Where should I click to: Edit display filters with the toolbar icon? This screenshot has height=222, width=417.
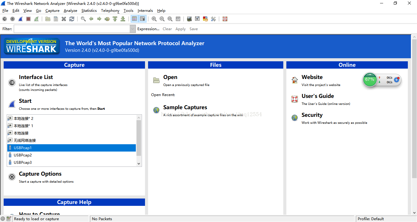point(198,19)
